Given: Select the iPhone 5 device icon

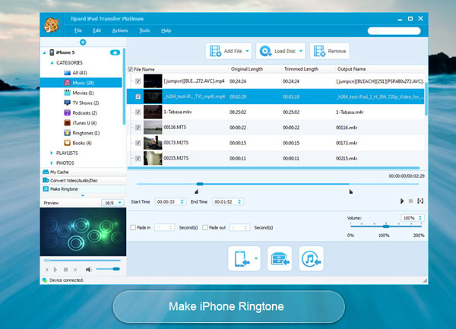Looking at the screenshot, I should tap(52, 52).
